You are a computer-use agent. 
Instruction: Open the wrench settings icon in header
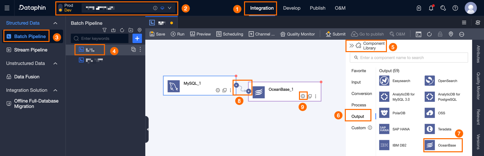coord(443,8)
